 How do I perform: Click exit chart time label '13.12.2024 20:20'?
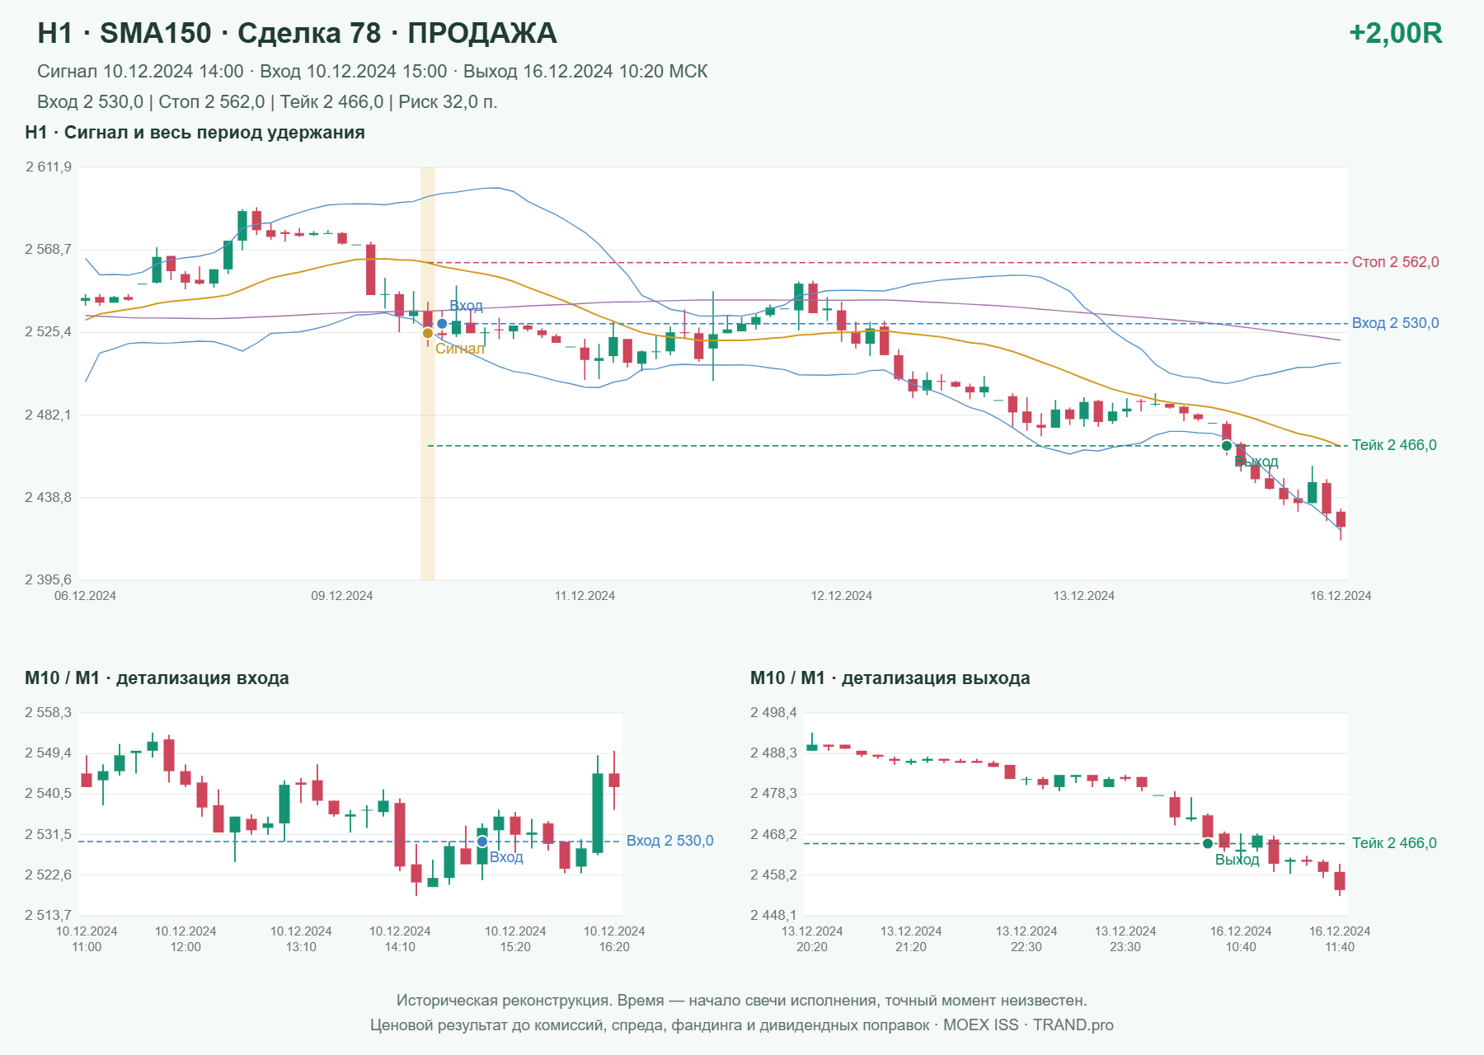812,939
